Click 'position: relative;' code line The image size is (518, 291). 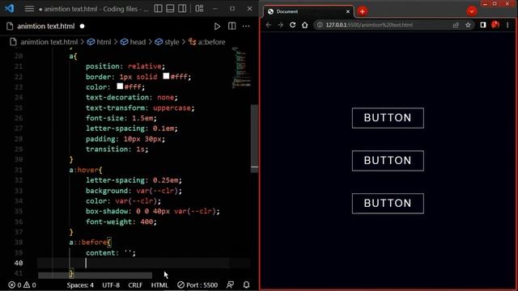pos(125,66)
